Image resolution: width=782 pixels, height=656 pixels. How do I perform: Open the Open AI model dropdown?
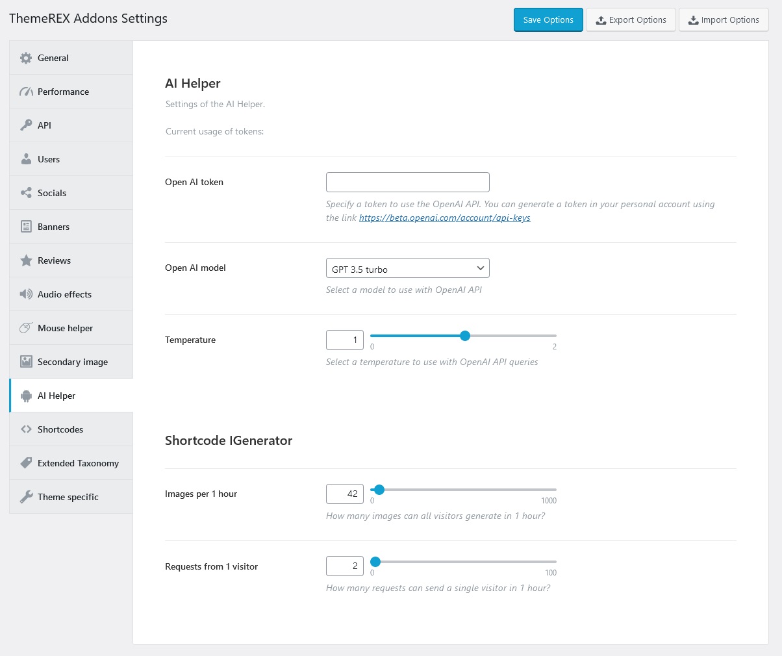(408, 268)
